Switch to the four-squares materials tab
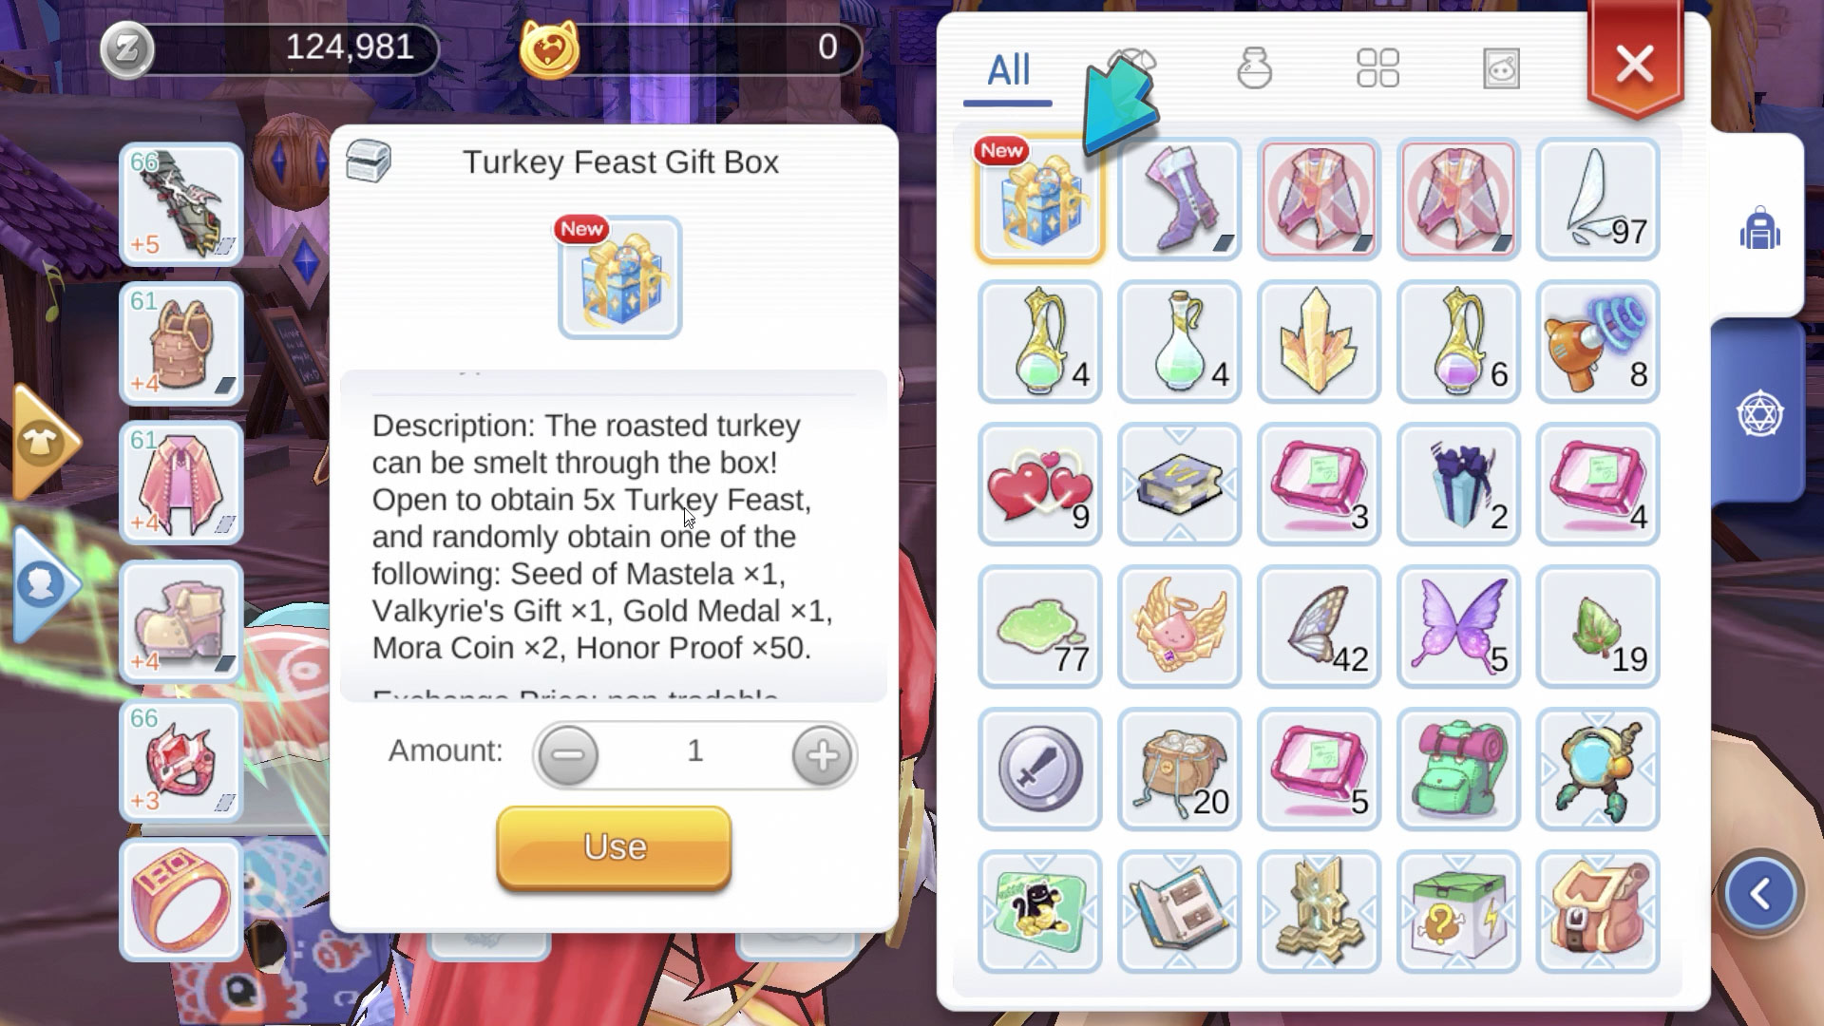Viewport: 1824px width, 1026px height. tap(1377, 68)
